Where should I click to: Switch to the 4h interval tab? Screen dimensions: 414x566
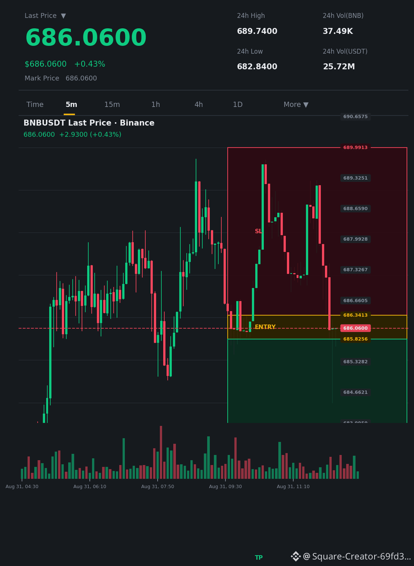tap(199, 105)
